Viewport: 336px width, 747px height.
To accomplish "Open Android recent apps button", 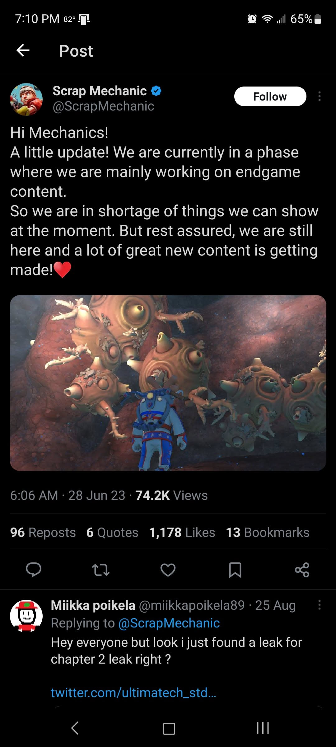I will [263, 728].
